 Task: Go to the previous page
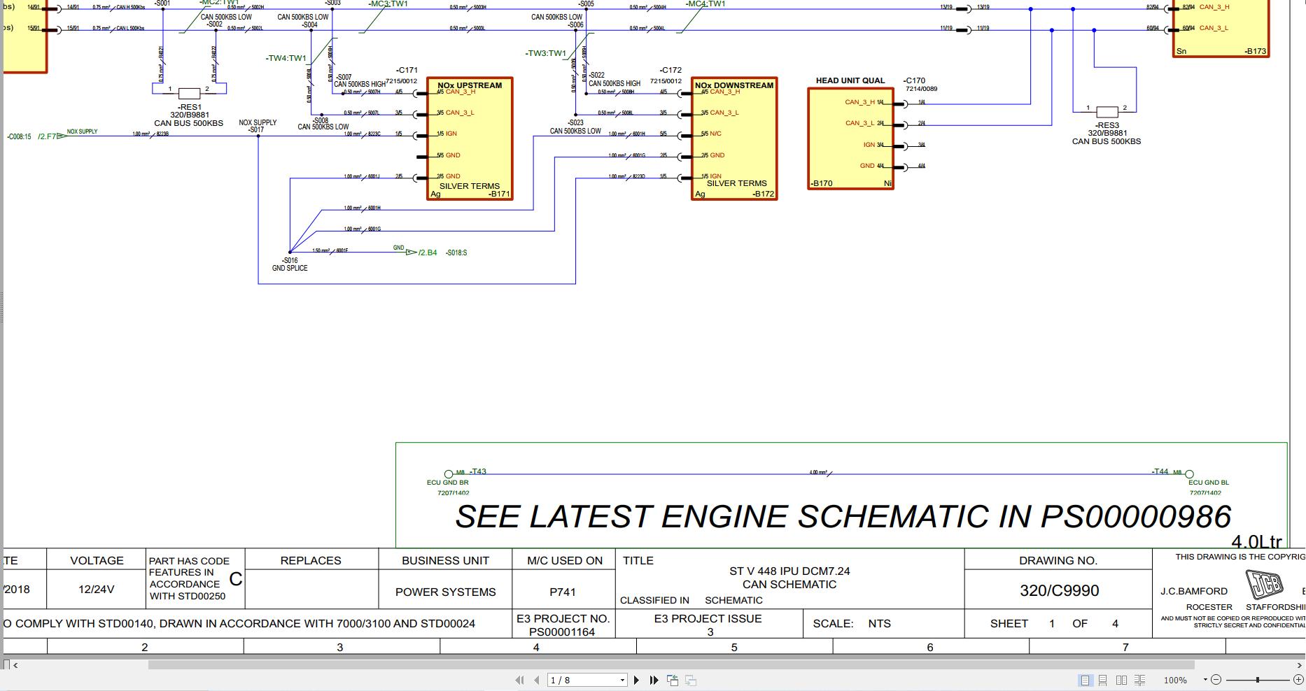pos(537,679)
